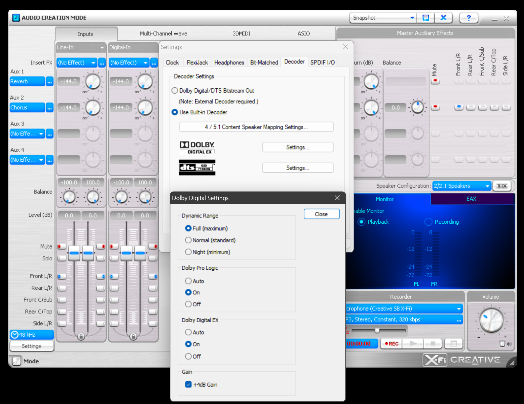Viewport: 524px width, 404px height.
Task: Toggle Aux 2 Front L/R in Master Auxiliary Effects
Action: [x=459, y=107]
